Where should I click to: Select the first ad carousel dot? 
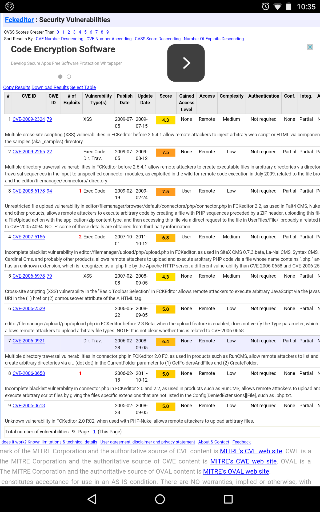60,77
